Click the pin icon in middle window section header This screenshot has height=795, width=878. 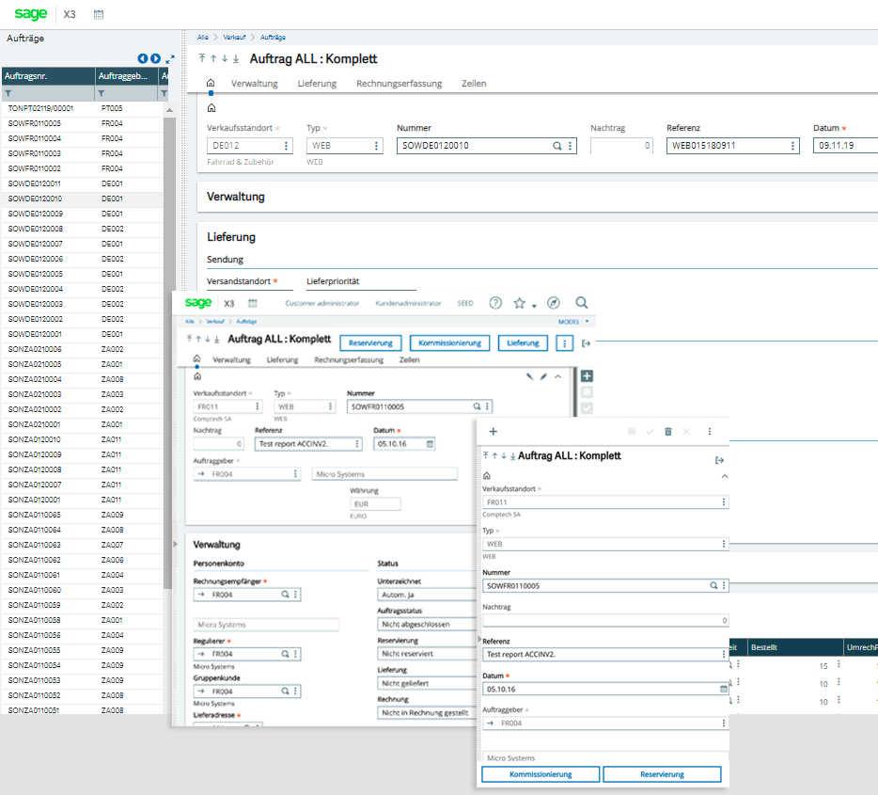coord(529,376)
